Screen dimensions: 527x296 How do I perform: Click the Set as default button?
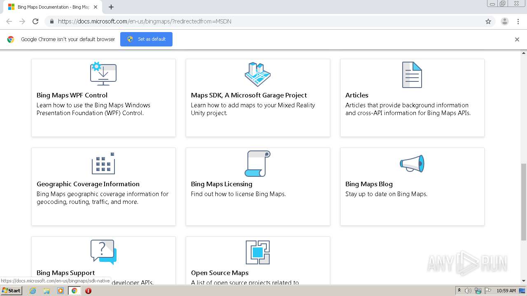point(146,39)
